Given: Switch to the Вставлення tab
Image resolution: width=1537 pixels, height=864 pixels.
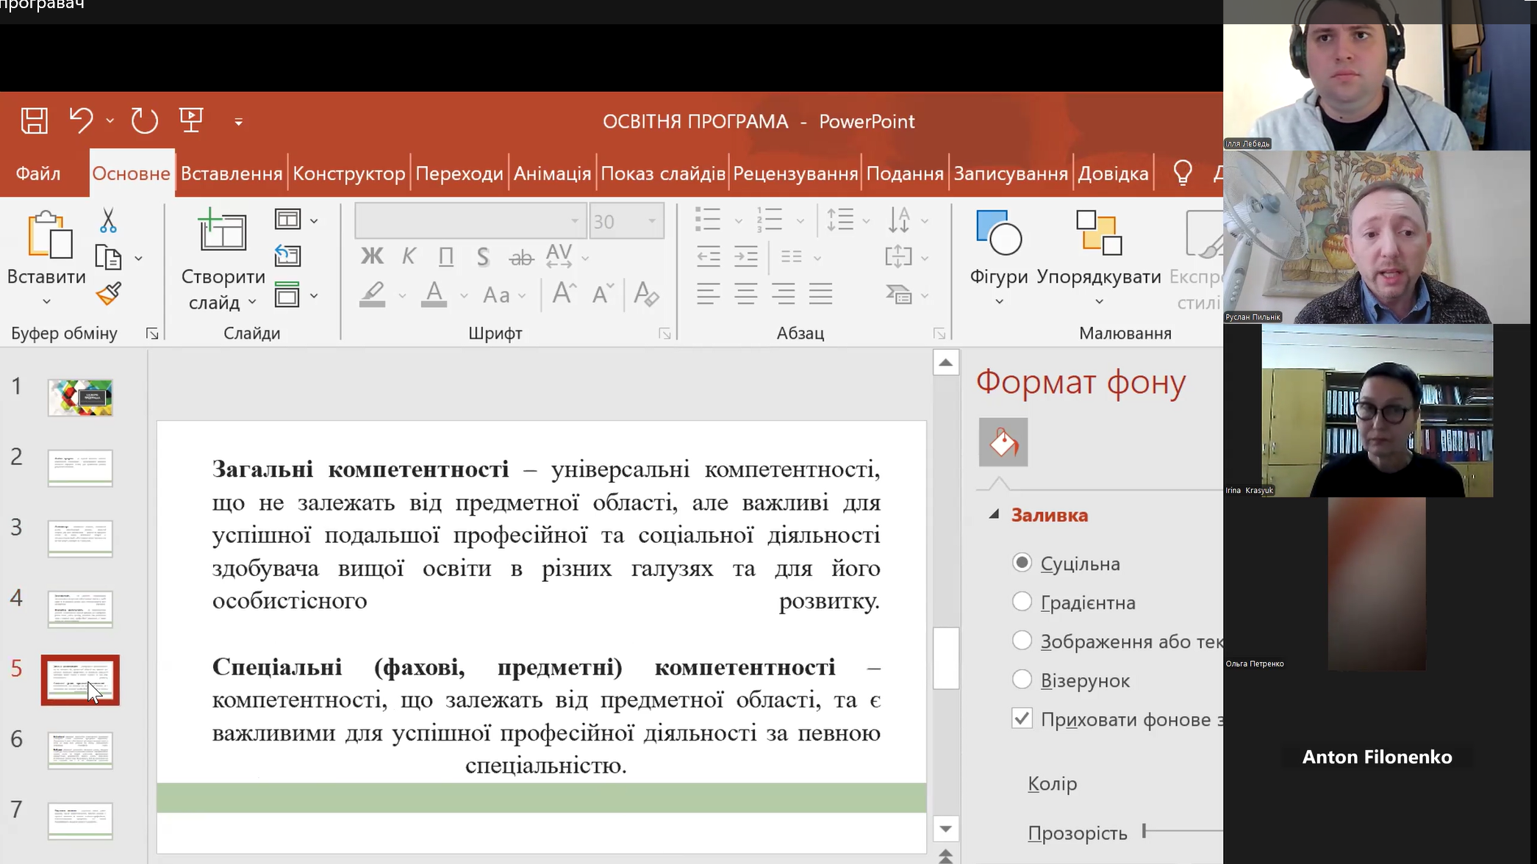Looking at the screenshot, I should pyautogui.click(x=232, y=173).
